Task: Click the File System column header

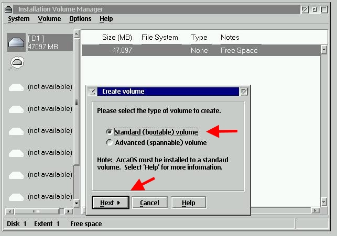Action: click(160, 38)
